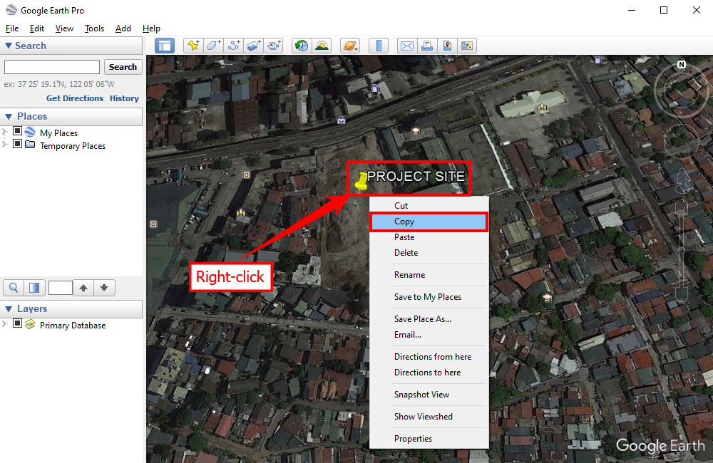This screenshot has height=463, width=713.
Task: Select the Add Image Overlay tool
Action: coord(254,46)
